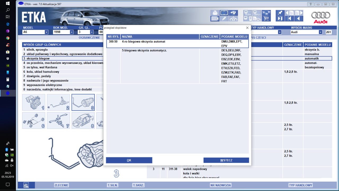Click car body thumbnail number 8

tap(83, 120)
